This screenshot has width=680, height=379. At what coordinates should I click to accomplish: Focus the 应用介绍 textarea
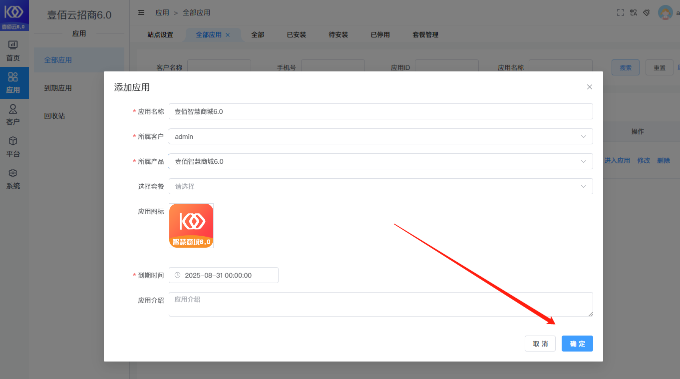pyautogui.click(x=381, y=304)
